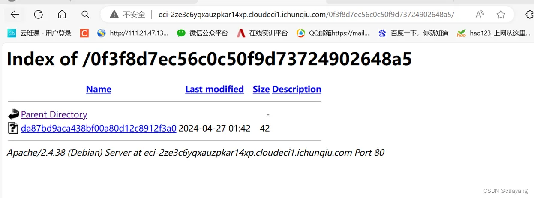Open file da87bd9aca438bf00a80d12c8912f3a0

(x=99, y=128)
